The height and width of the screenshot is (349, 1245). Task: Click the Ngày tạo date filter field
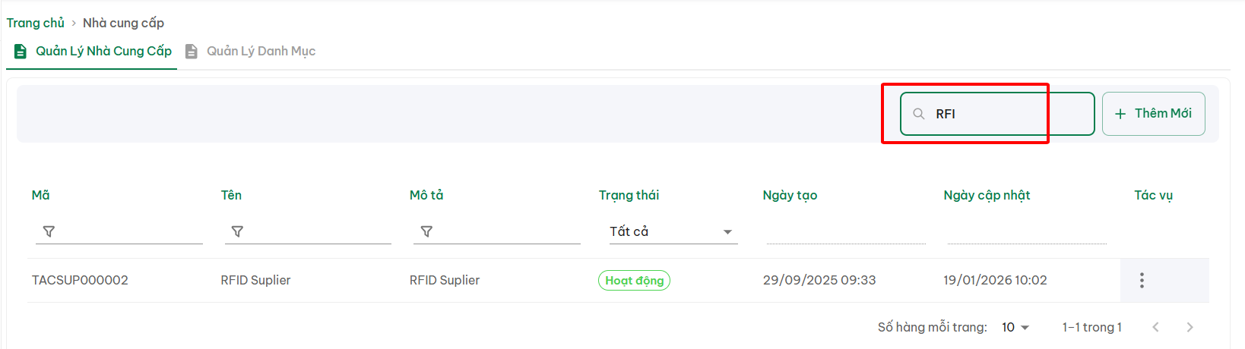(x=846, y=232)
